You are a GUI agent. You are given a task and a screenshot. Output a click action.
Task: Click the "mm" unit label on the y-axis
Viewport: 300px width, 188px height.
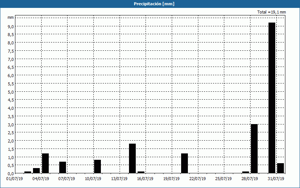(x=10, y=18)
